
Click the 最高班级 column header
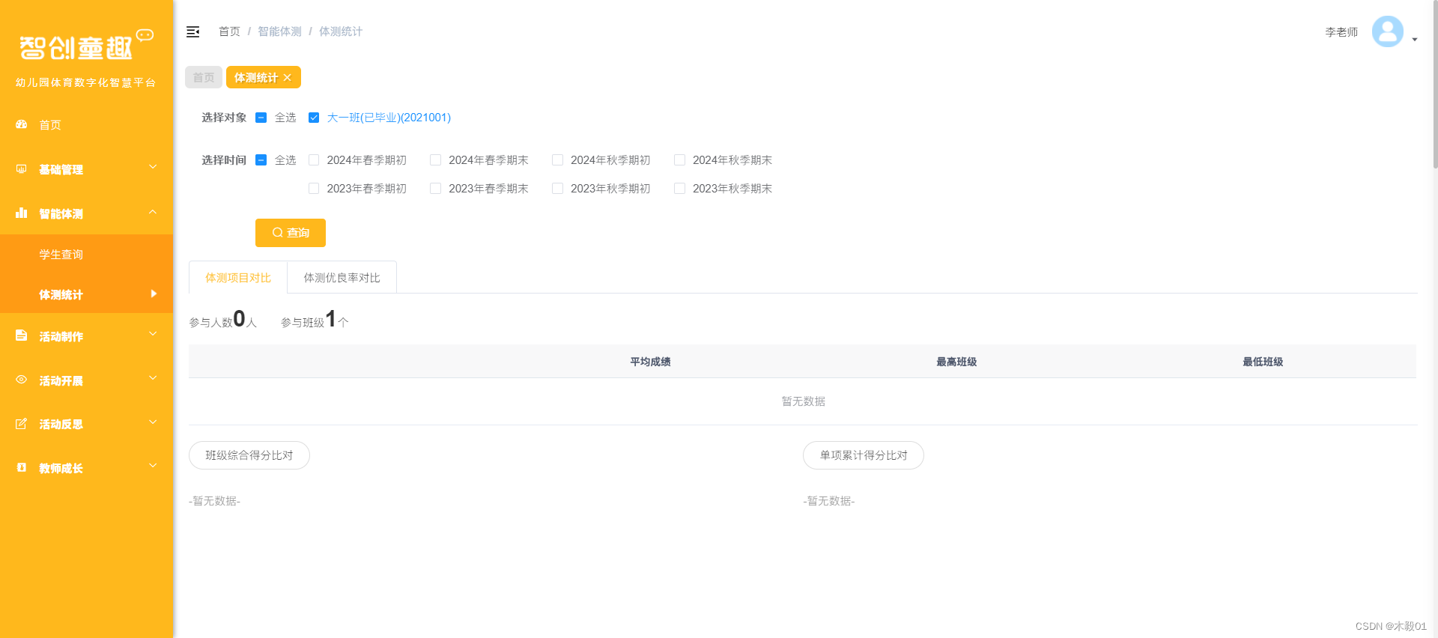956,362
